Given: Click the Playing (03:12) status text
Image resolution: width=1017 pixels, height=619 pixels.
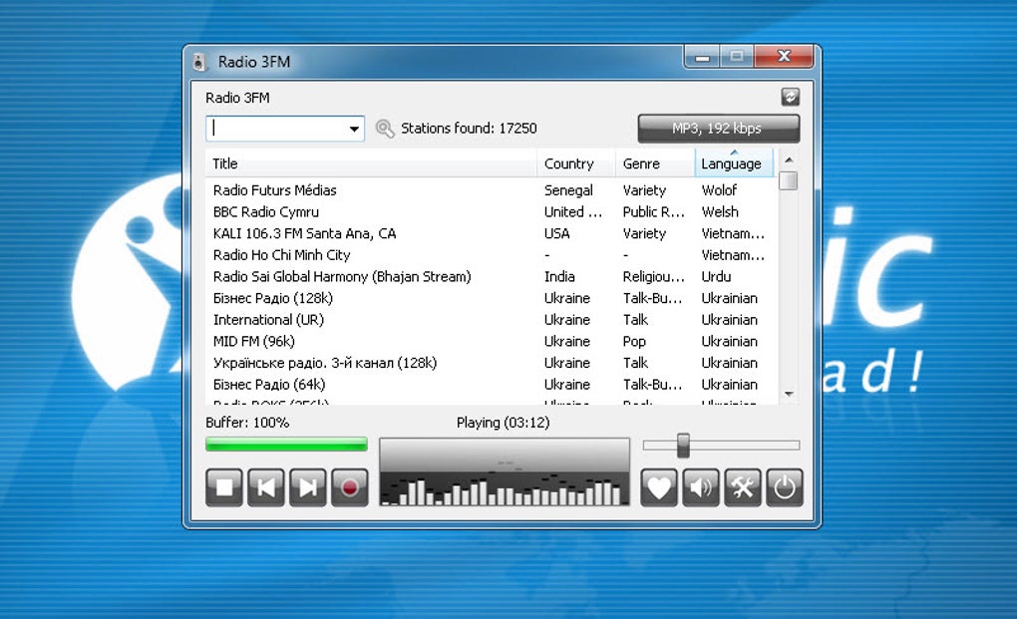Looking at the screenshot, I should point(503,423).
